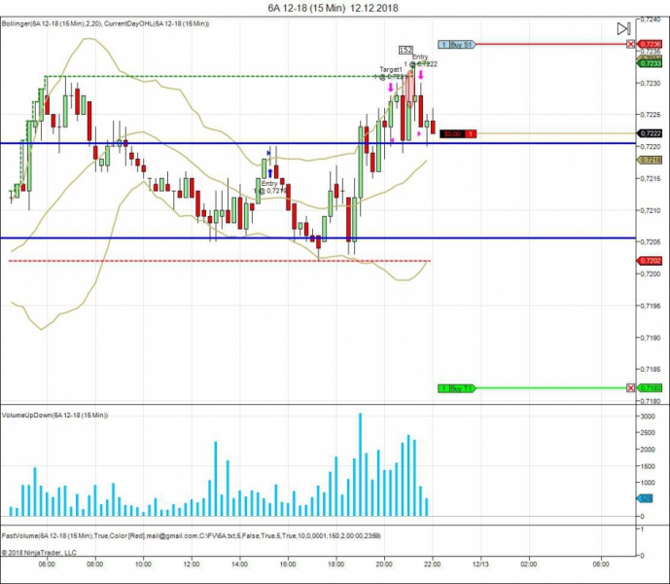
Task: Click the scroll-to-latest-bar arrow icon
Action: click(x=624, y=28)
